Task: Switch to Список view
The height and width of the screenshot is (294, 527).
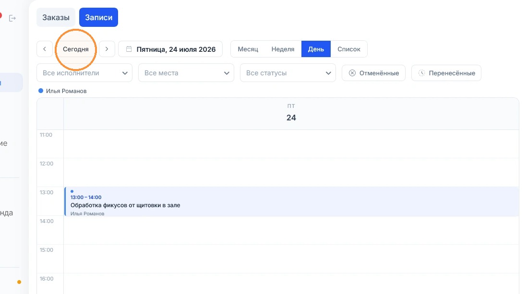Action: click(x=349, y=49)
